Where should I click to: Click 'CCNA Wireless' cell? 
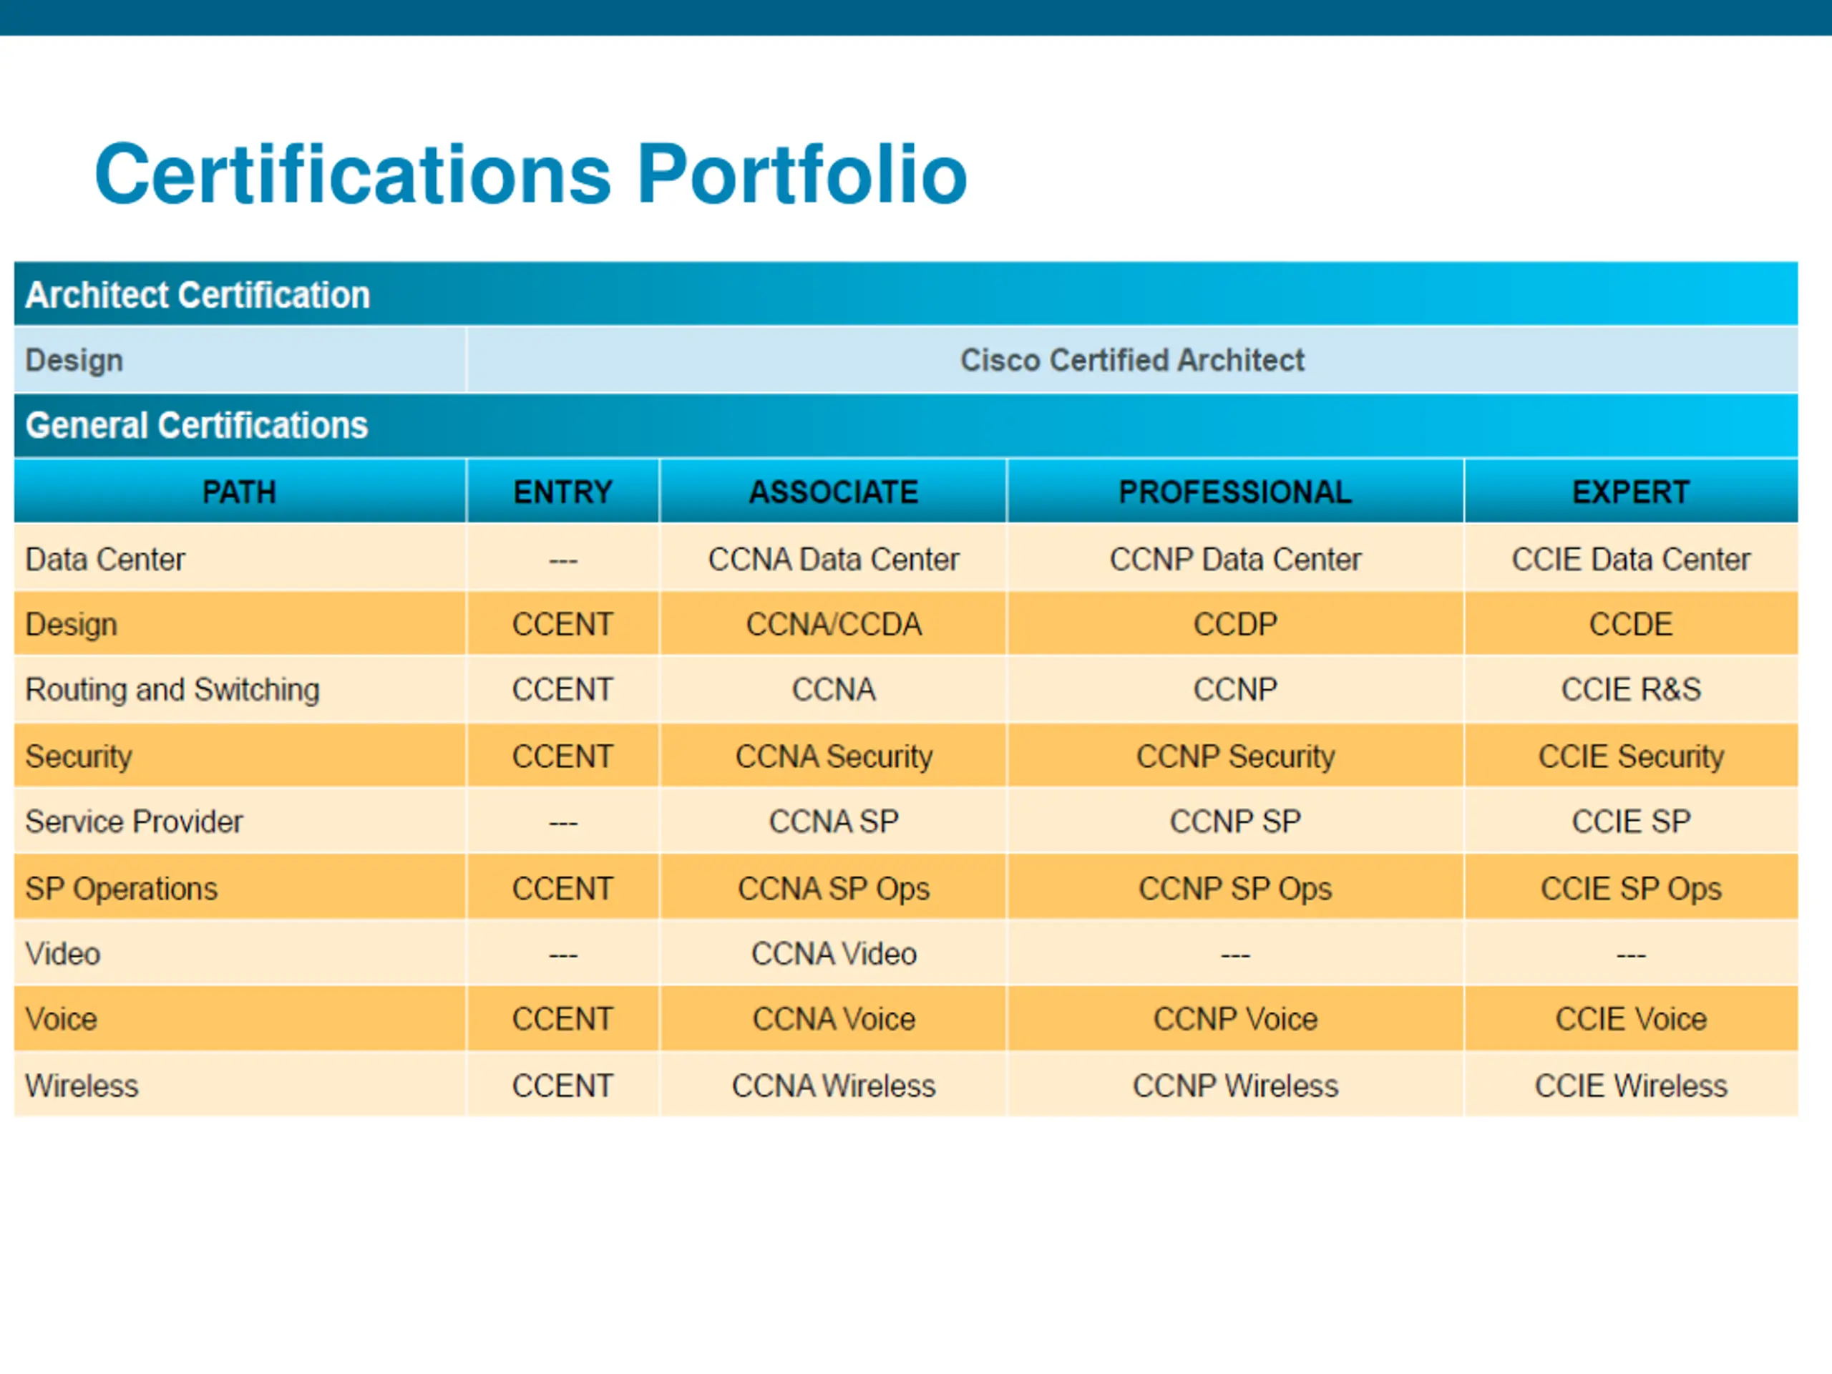833,1085
